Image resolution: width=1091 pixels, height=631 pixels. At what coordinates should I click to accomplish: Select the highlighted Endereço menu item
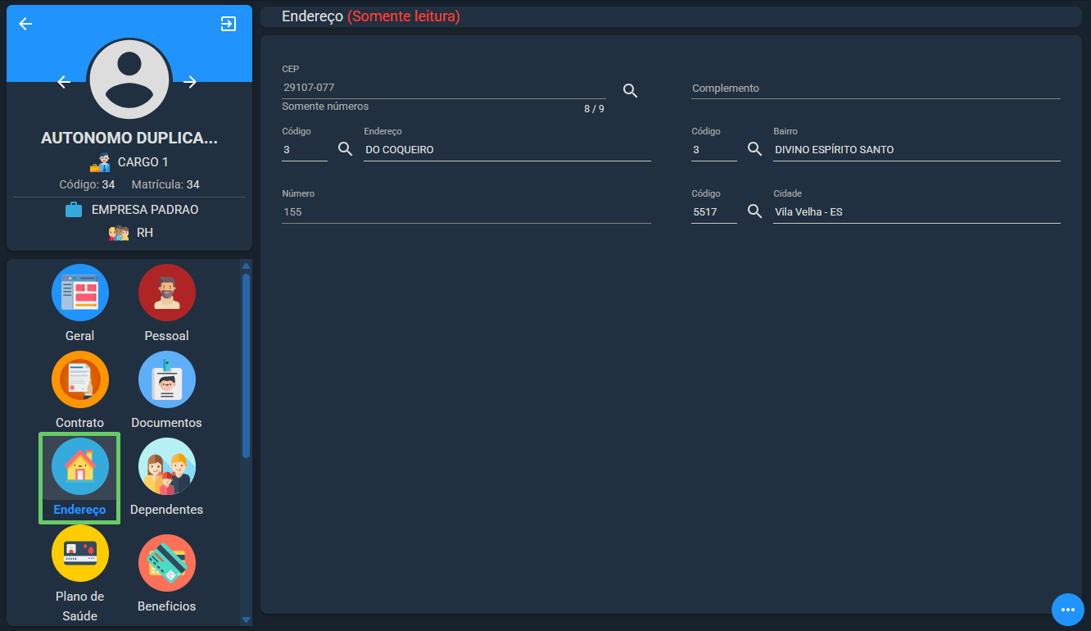(x=79, y=479)
